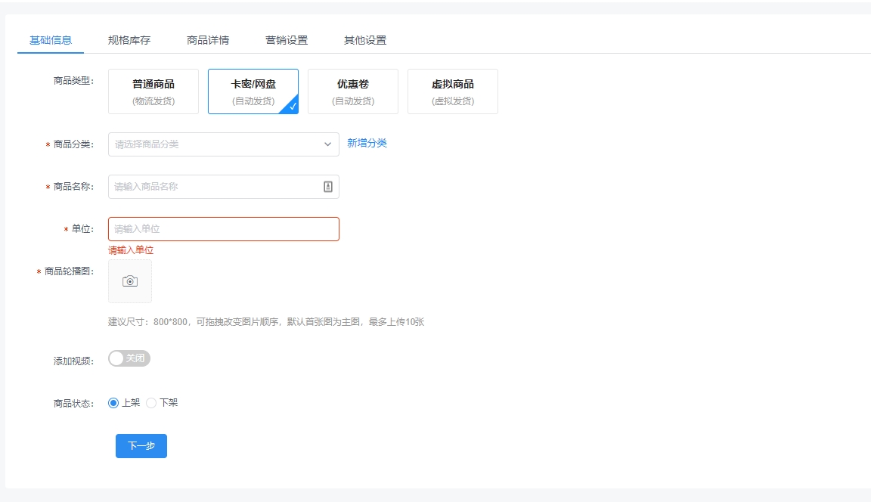This screenshot has height=502, width=871.
Task: Toggle the 添加视频 switch on
Action: tap(129, 358)
